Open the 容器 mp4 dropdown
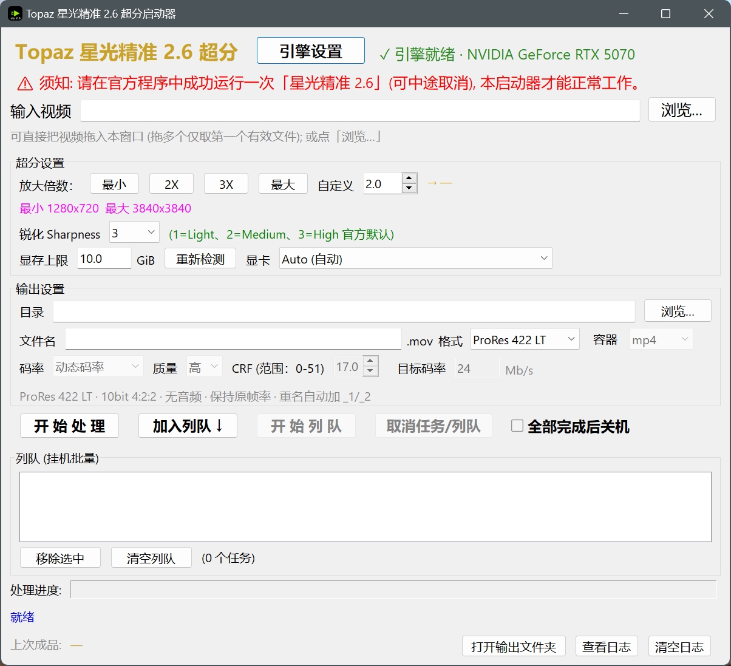Viewport: 731px width, 666px height. (661, 339)
